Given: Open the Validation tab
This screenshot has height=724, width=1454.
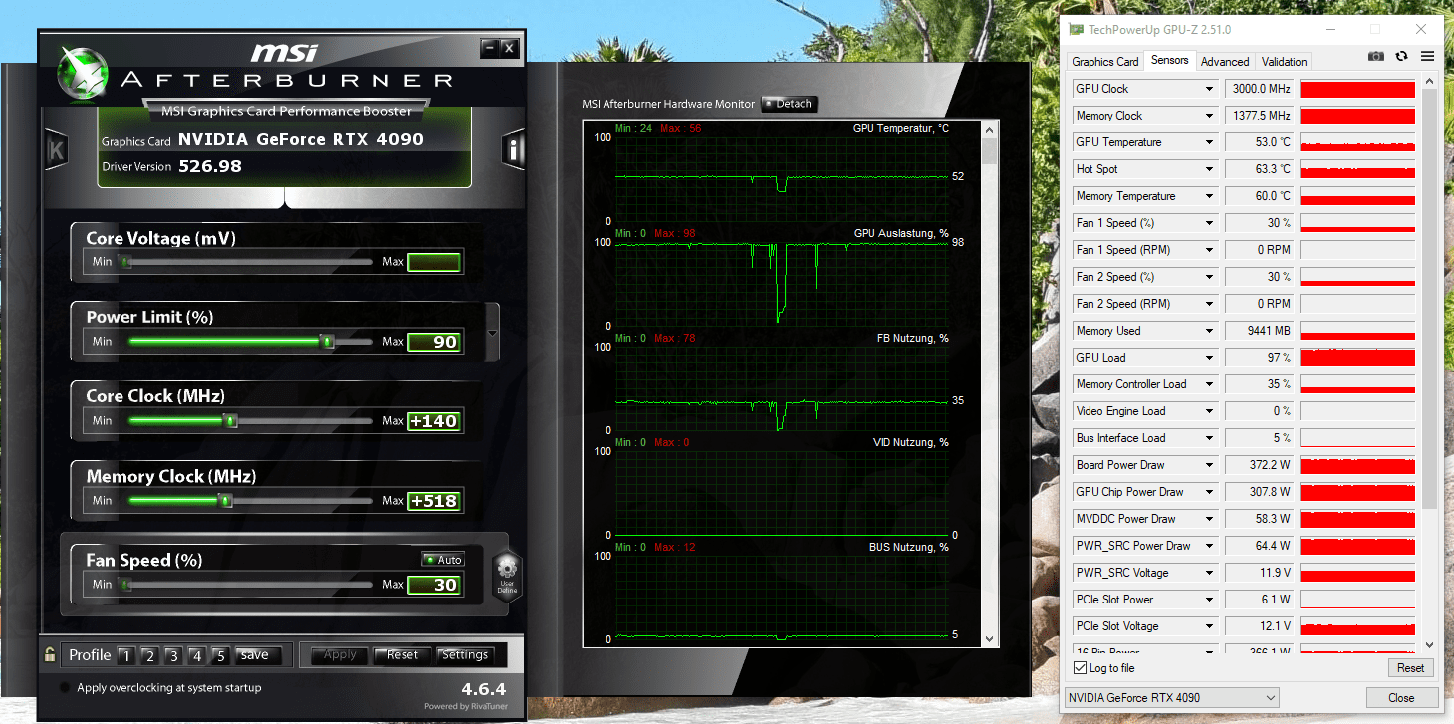Looking at the screenshot, I should (1284, 62).
